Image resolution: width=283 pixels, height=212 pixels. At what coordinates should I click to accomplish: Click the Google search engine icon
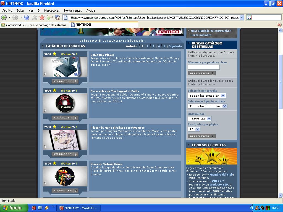coord(249,17)
